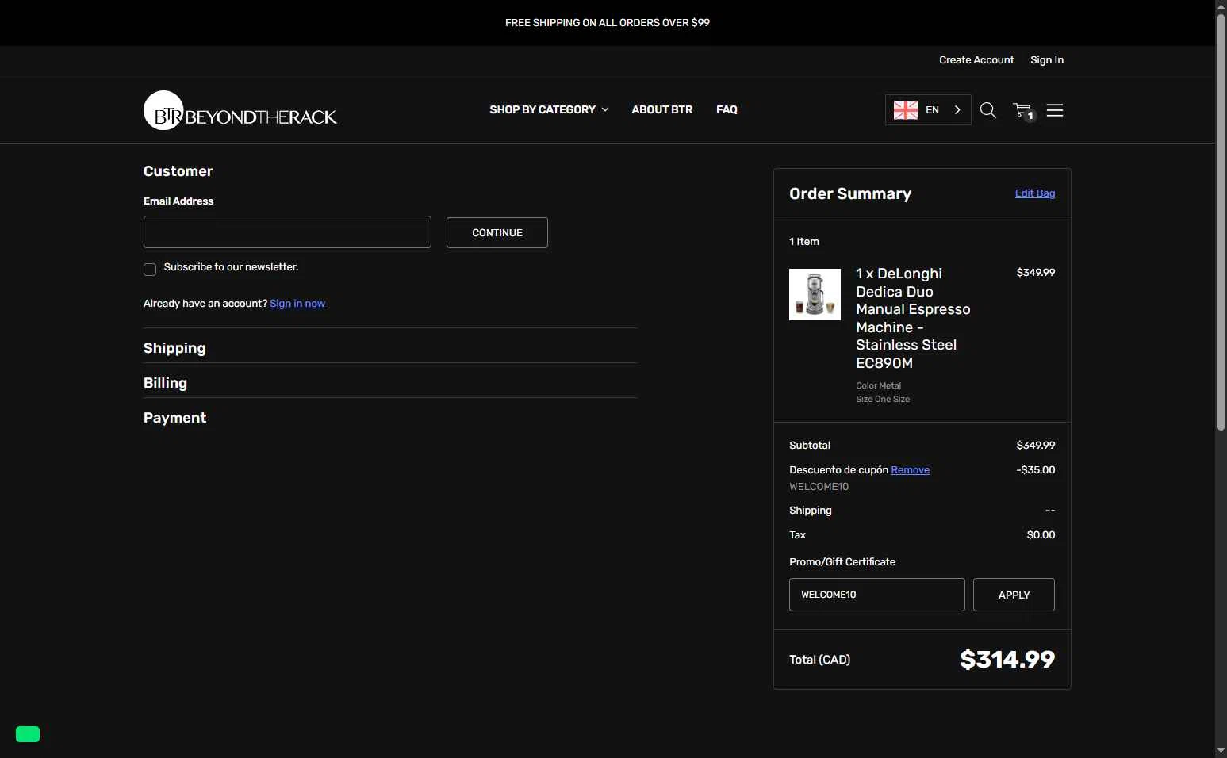Click the DeLonghi espresso machine thumbnail
The image size is (1227, 758).
click(x=815, y=294)
